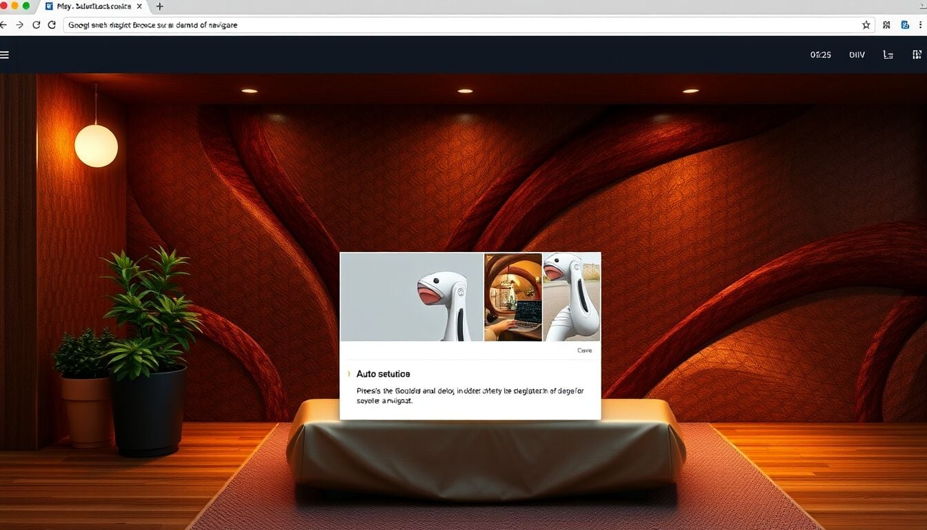Expand the 'Auto setutioa' section arrow
Screen dimensions: 927x530
(x=348, y=374)
